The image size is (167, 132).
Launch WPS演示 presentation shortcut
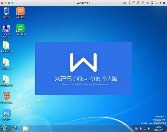tap(20, 13)
